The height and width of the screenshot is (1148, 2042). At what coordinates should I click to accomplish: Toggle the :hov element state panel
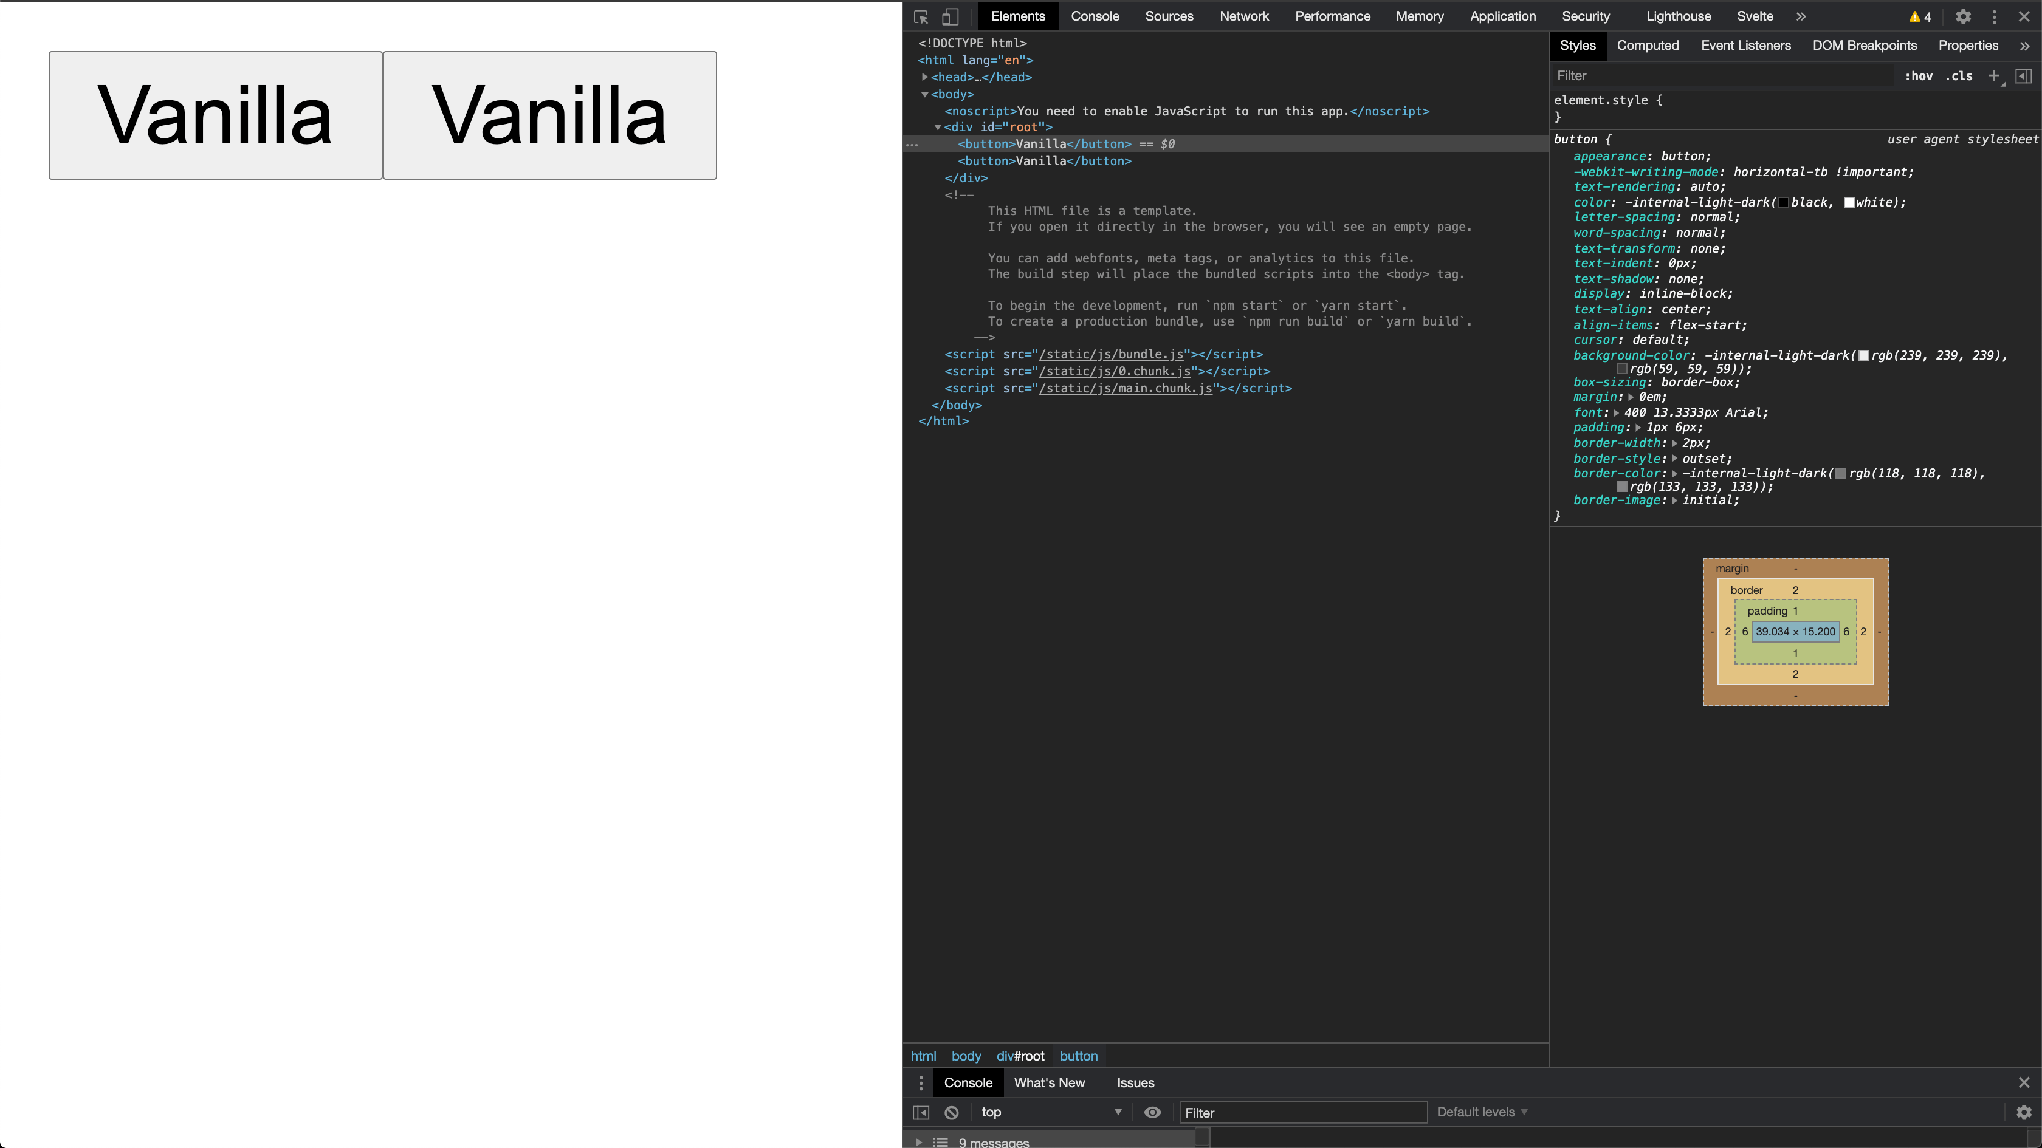coord(1919,76)
